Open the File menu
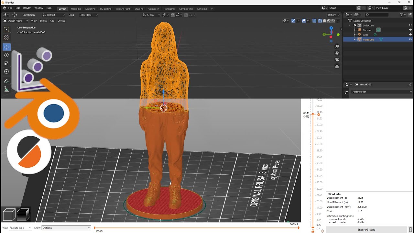 click(x=10, y=8)
